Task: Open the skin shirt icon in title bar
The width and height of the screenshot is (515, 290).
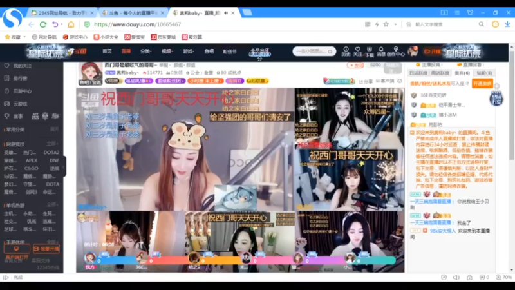Action: point(470,12)
